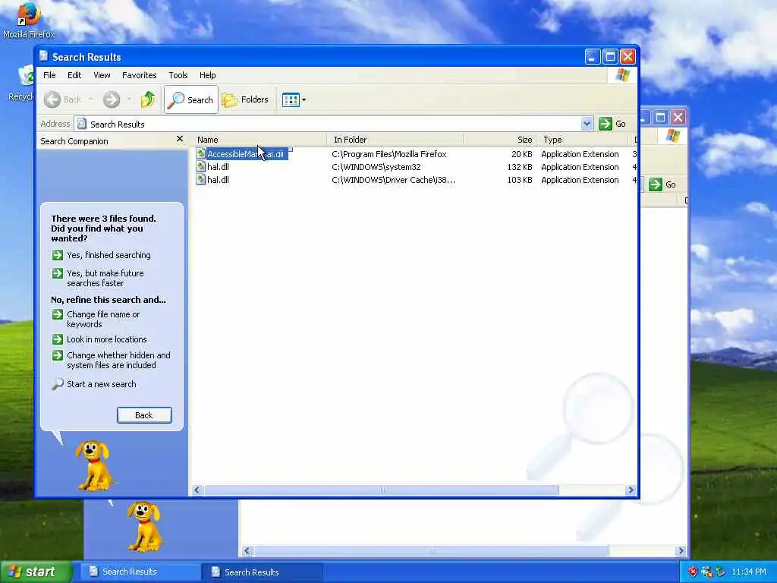Click the C:\WINDOWS\system32 folder cell
Viewport: 777px width, 583px height.
[376, 167]
